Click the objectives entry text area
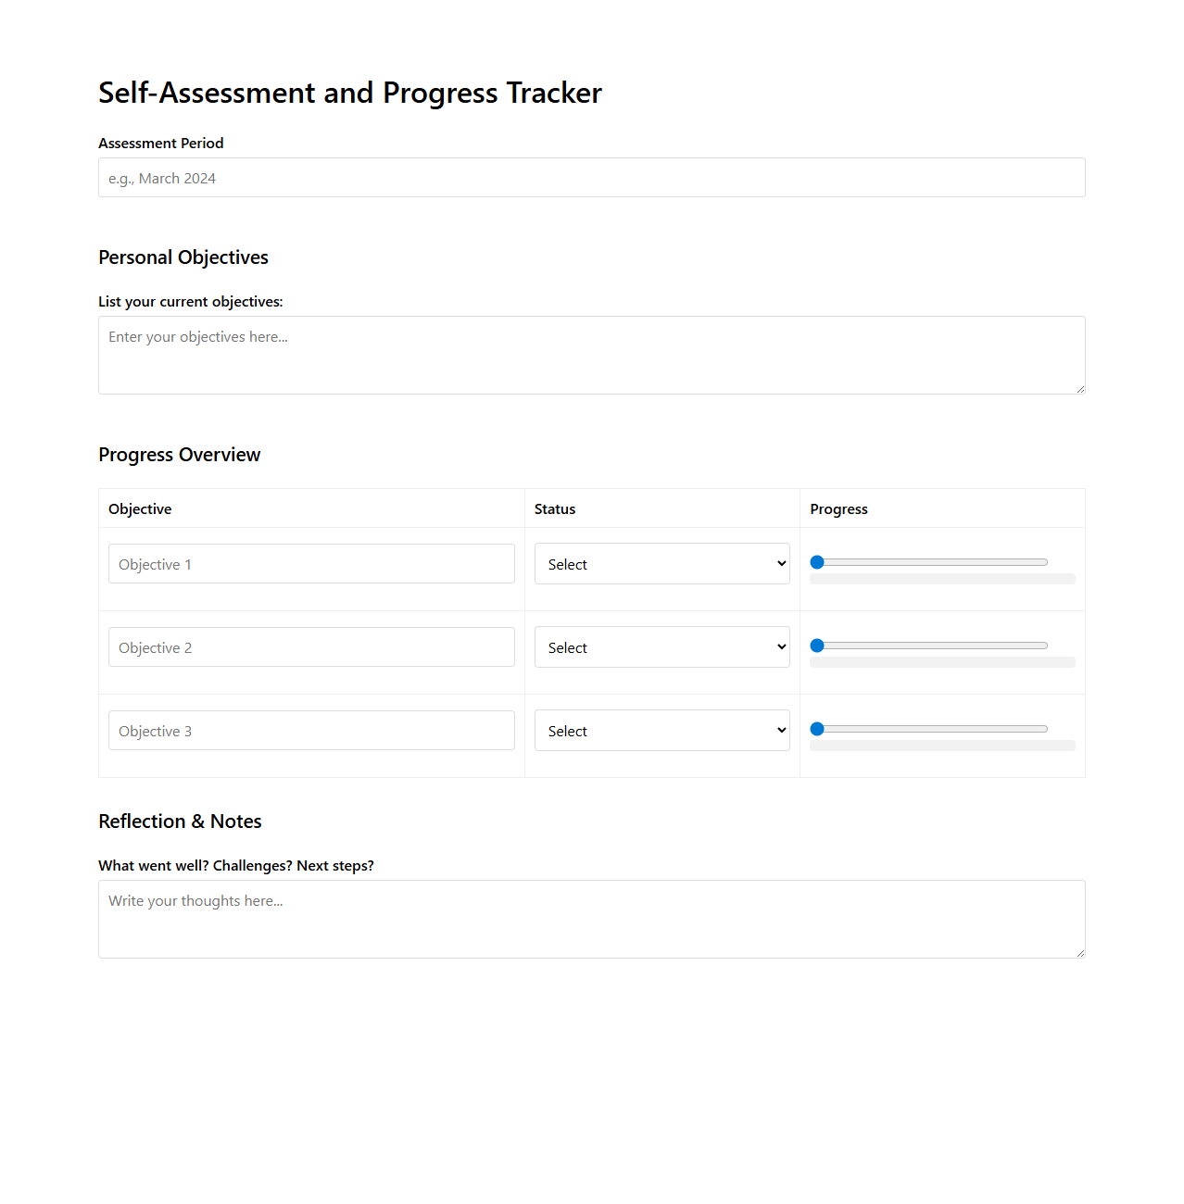 click(591, 355)
